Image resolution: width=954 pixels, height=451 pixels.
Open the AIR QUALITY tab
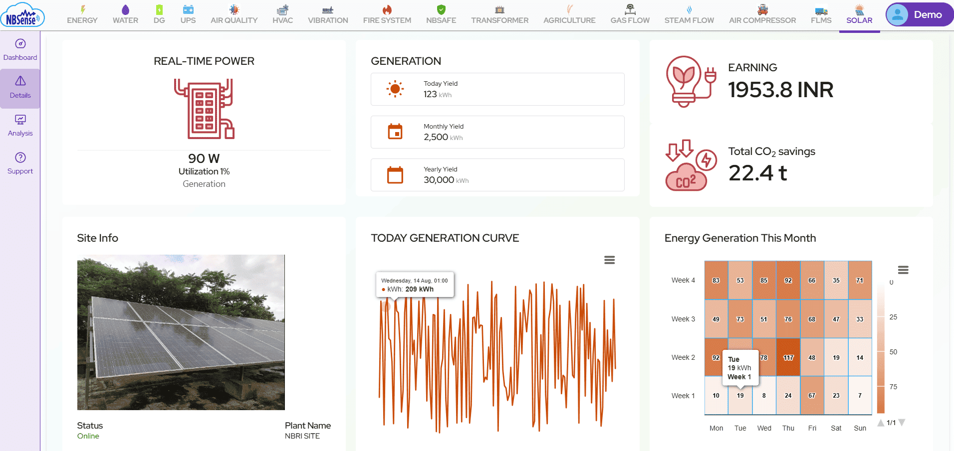pyautogui.click(x=234, y=15)
